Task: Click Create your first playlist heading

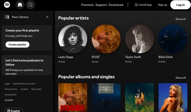Action: point(22,31)
